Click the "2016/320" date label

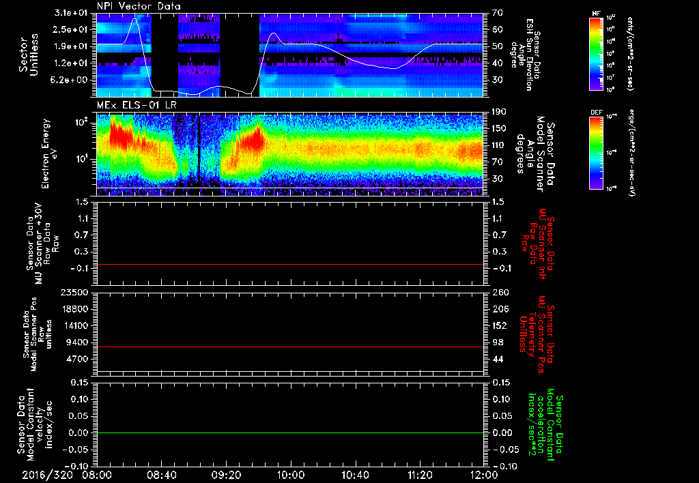point(48,475)
